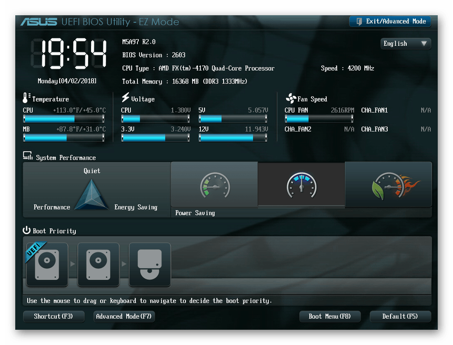Click the Exit/Advanced Mode button
Image resolution: width=453 pixels, height=345 pixels.
point(390,21)
